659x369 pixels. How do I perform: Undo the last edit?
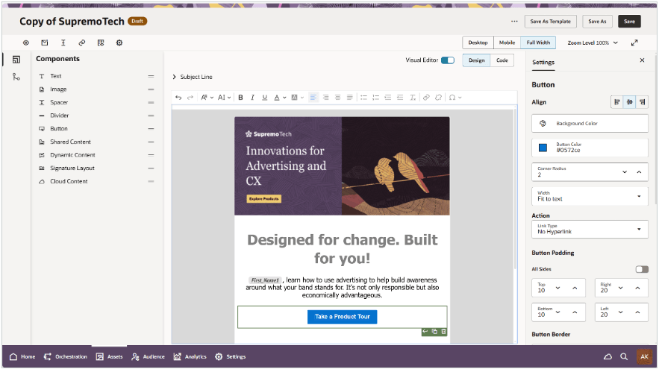[x=178, y=98]
